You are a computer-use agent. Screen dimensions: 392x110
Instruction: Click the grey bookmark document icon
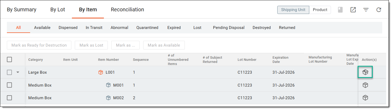pos(340,10)
